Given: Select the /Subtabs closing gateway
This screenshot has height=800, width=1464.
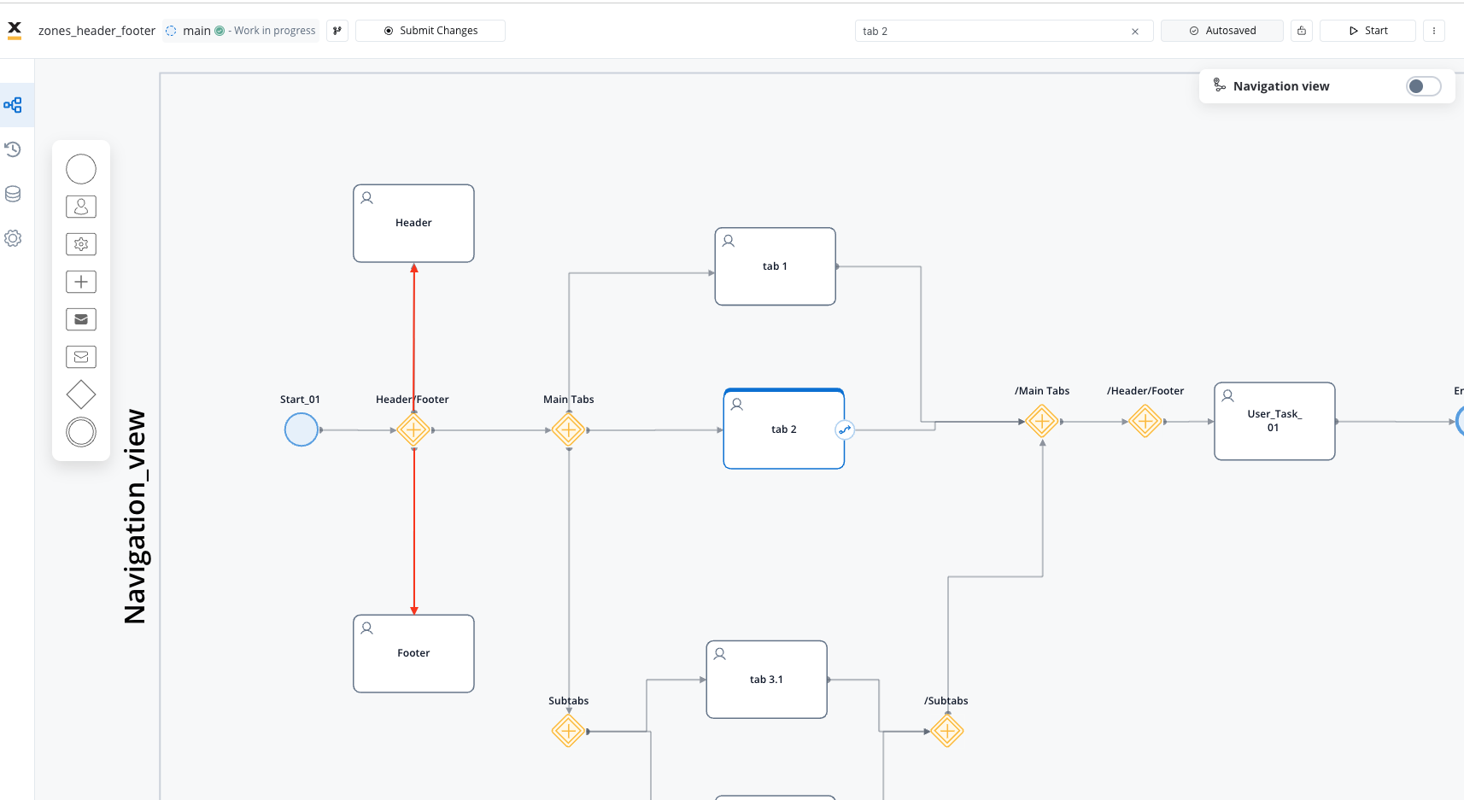Looking at the screenshot, I should pos(947,731).
